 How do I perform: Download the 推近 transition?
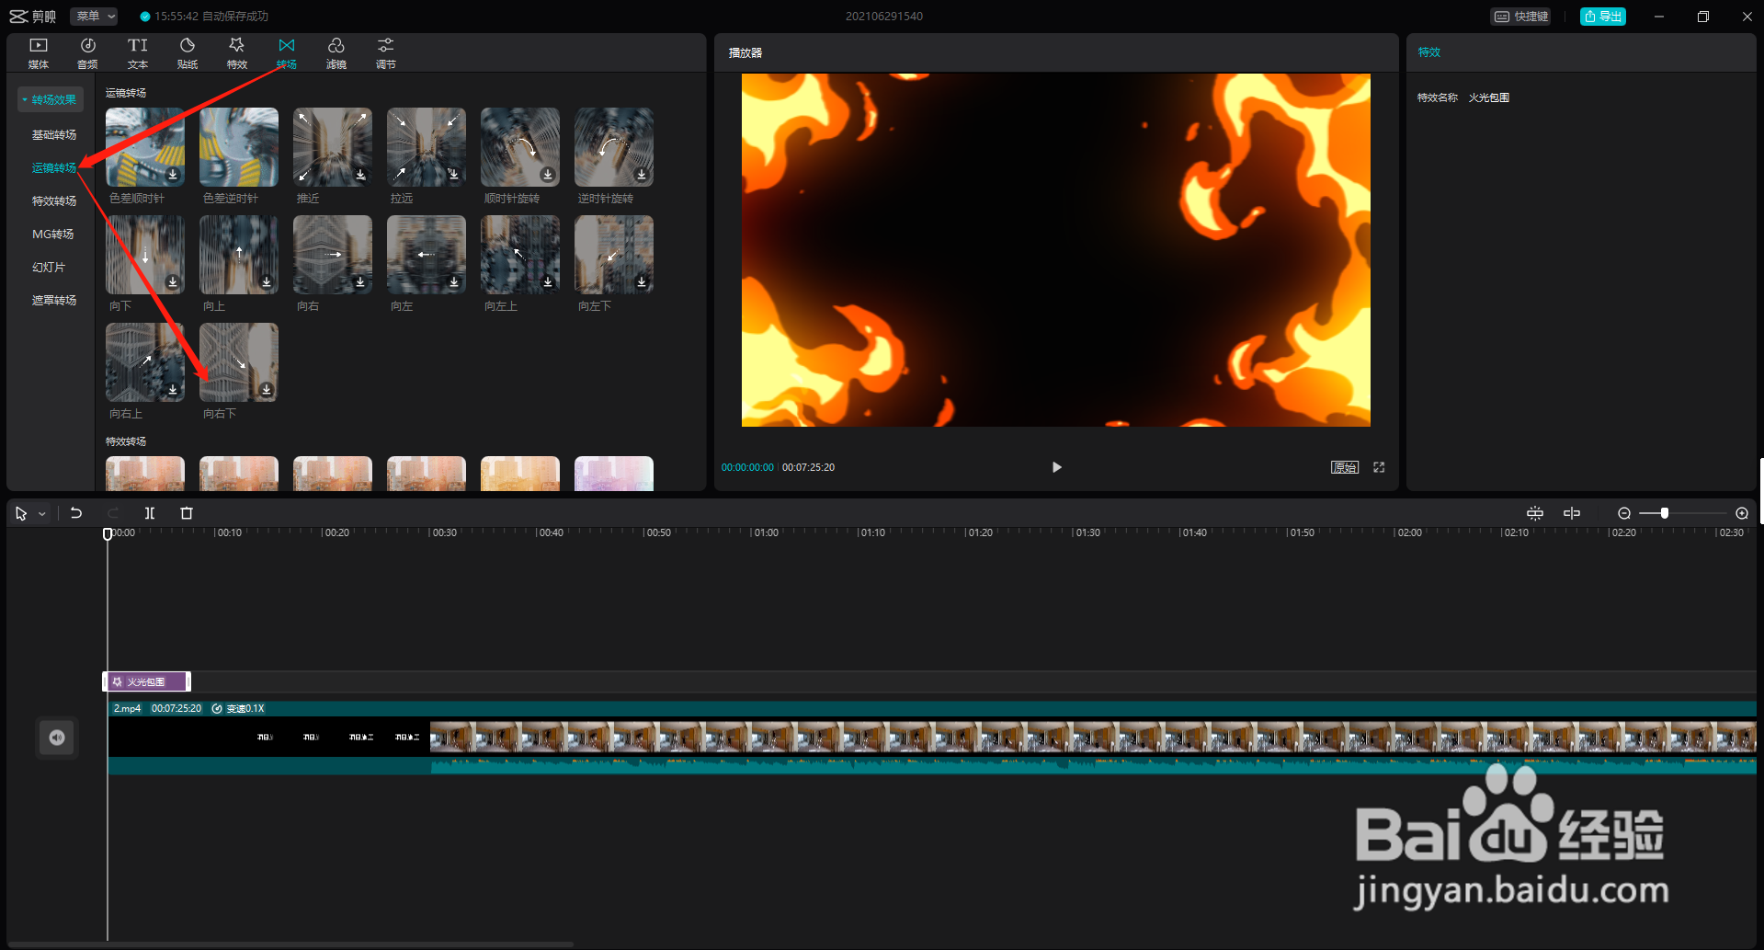click(x=360, y=175)
